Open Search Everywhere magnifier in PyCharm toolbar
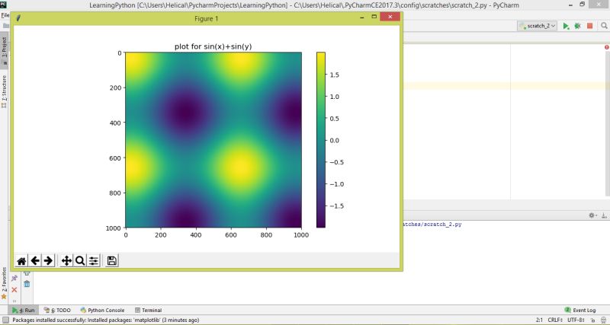 pos(604,26)
